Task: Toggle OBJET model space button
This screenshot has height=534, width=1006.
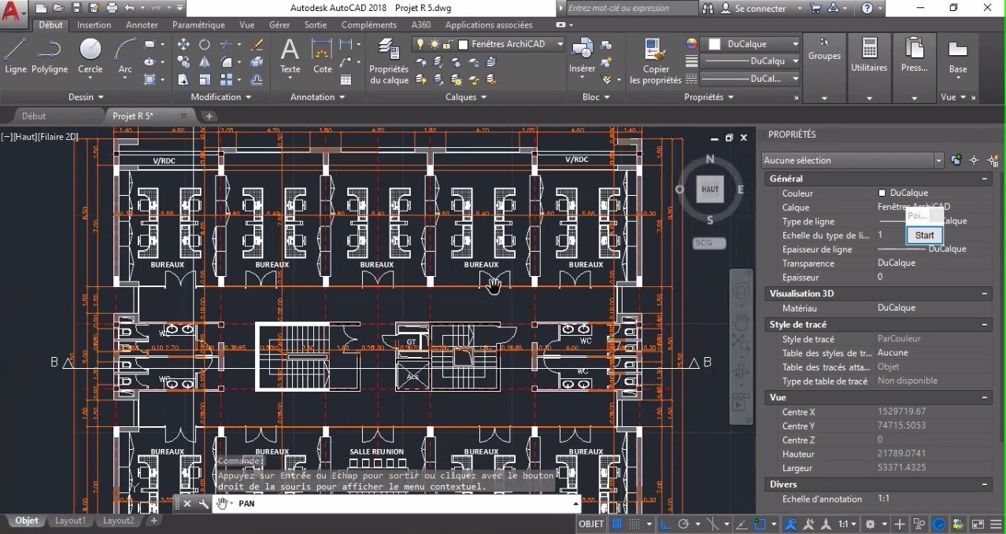Action: (x=591, y=524)
